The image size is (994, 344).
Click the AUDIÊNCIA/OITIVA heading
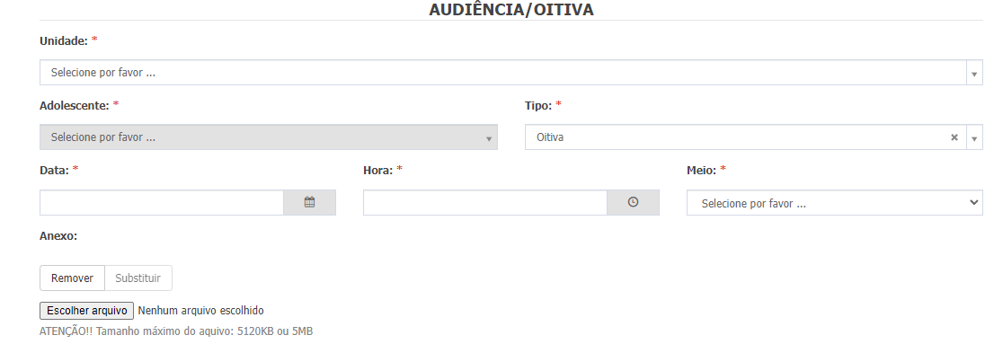511,10
